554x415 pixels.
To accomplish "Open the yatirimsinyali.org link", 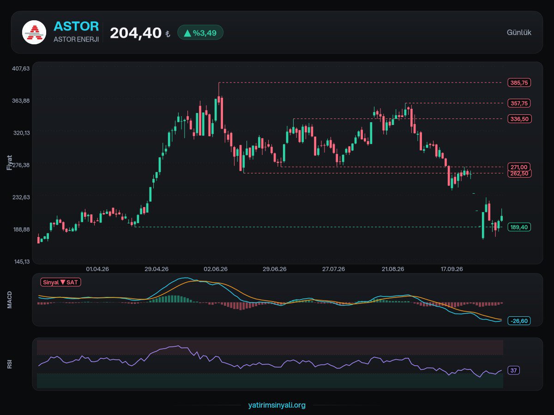I will point(277,405).
